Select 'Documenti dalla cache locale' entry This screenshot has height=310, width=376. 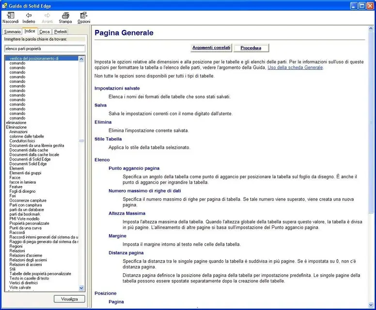(34, 155)
